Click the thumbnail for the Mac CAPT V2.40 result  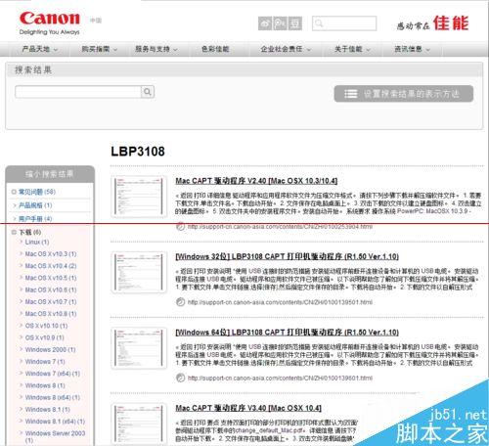[139, 197]
